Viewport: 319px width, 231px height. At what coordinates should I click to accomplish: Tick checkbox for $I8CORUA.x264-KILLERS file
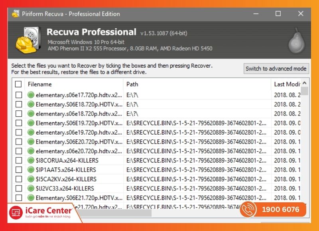click(18, 161)
